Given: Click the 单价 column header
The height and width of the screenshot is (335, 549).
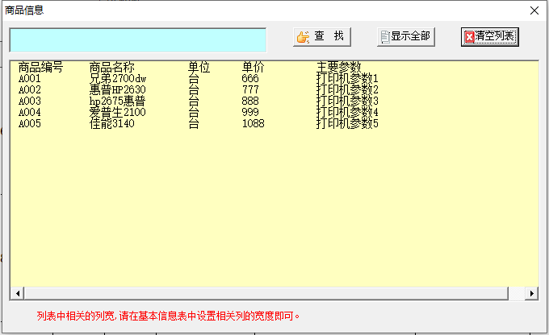Looking at the screenshot, I should point(253,67).
